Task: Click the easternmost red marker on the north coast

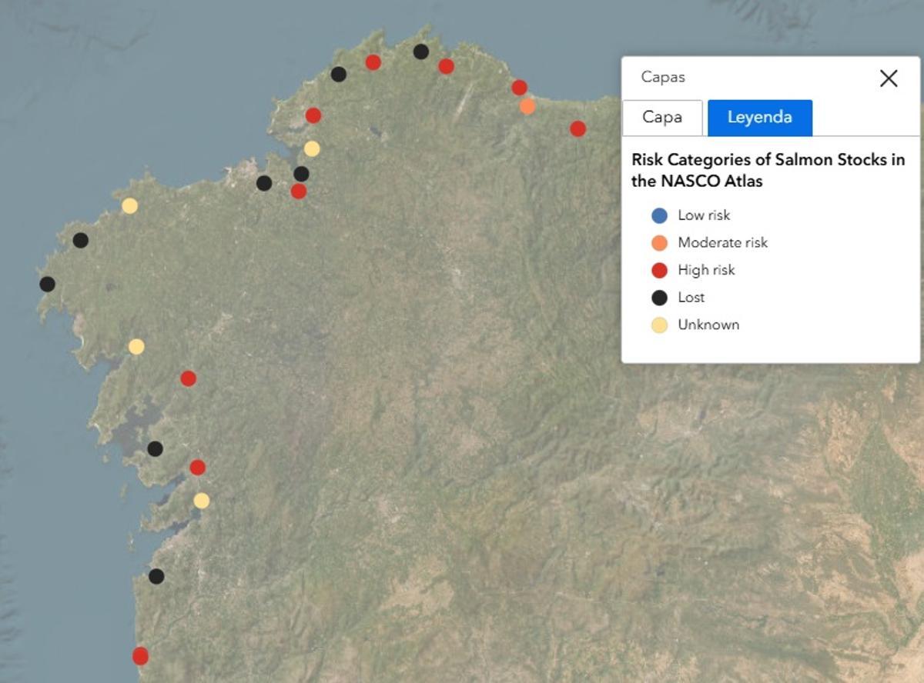Action: pos(578,128)
